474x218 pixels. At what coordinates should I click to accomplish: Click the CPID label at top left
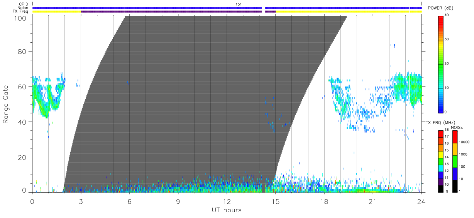[24, 4]
